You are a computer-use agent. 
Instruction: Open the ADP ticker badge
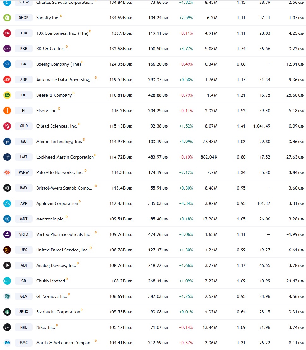pos(24,80)
